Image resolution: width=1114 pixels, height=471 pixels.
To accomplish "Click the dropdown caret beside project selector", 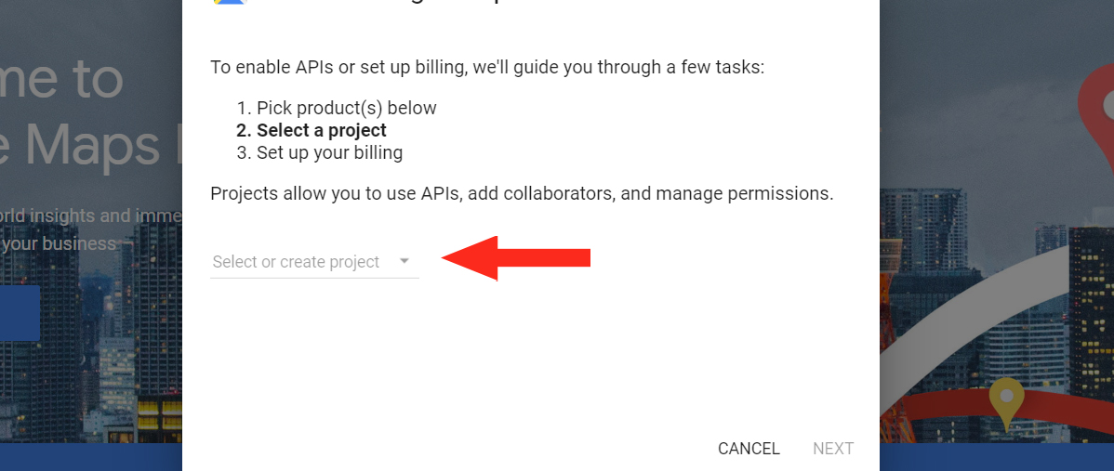I will click(x=404, y=261).
